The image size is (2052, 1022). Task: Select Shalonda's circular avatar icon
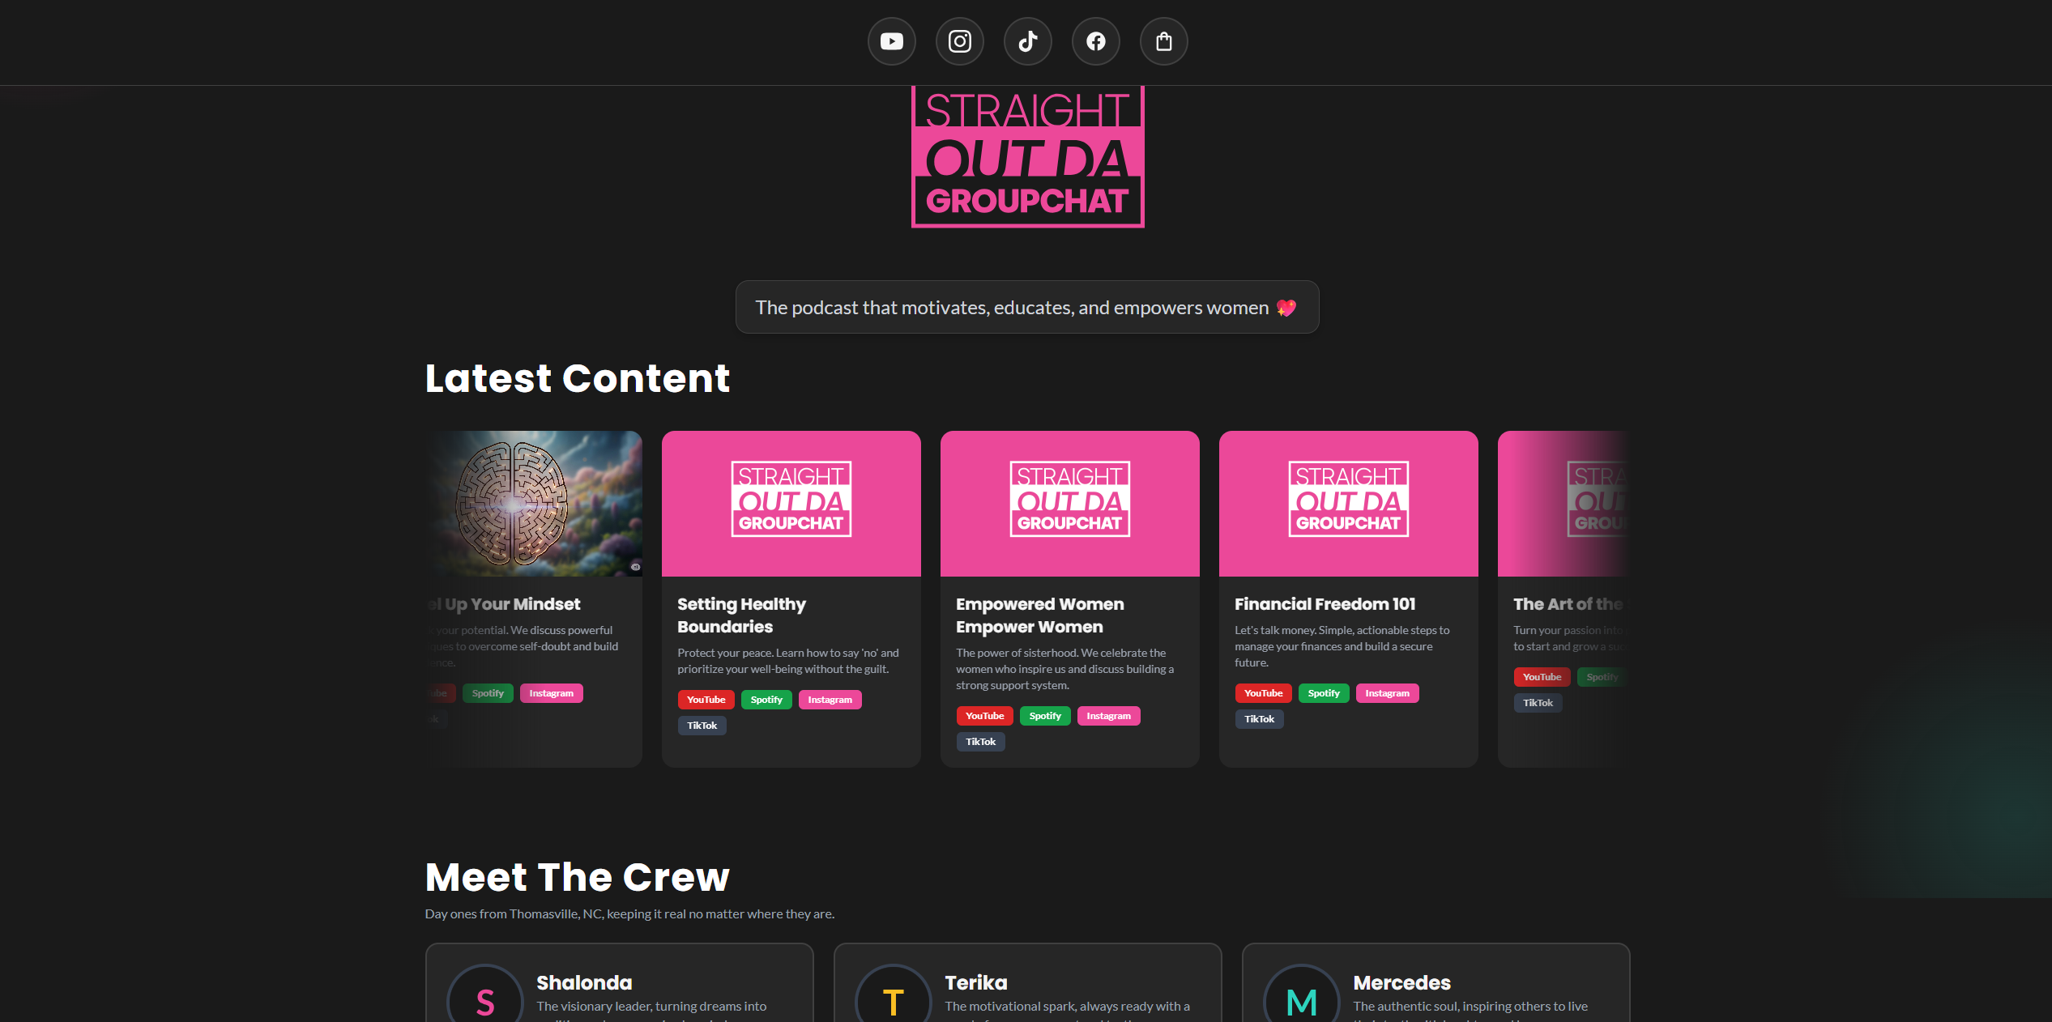click(484, 998)
